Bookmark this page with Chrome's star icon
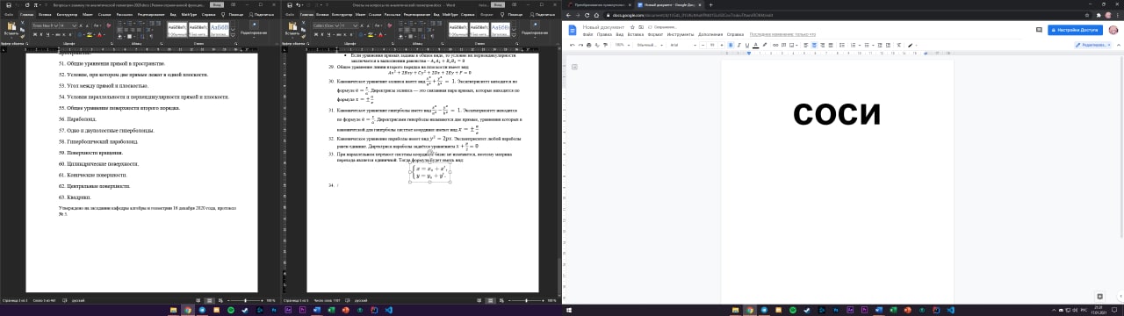This screenshot has width=1124, height=316. click(1086, 15)
